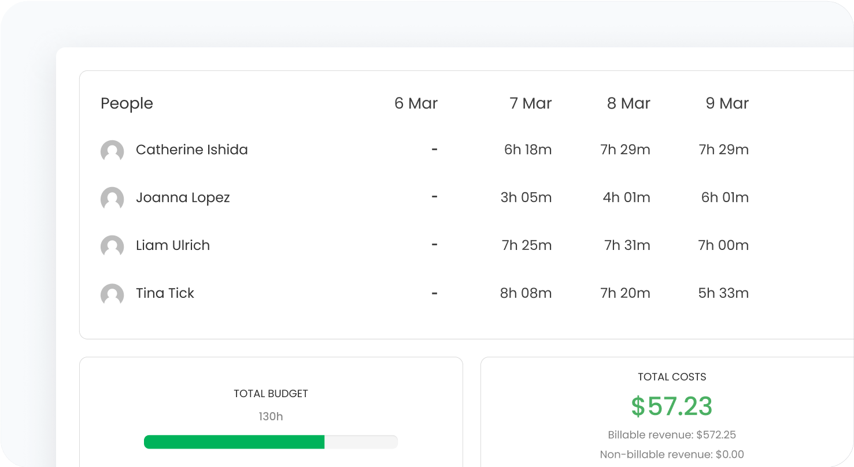The height and width of the screenshot is (467, 854).
Task: Click Catherine Ishida's 6h 18m entry
Action: [528, 150]
